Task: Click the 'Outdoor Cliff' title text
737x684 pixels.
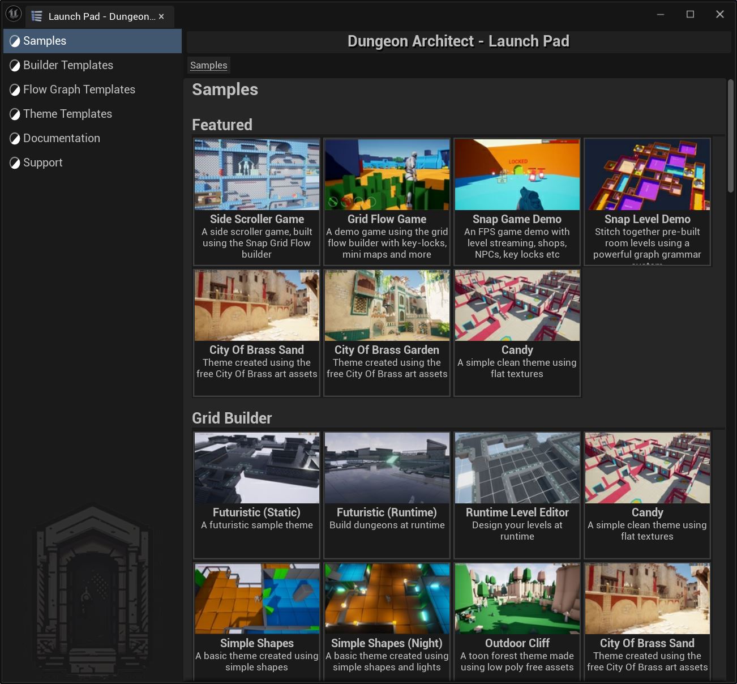Action: (x=517, y=643)
